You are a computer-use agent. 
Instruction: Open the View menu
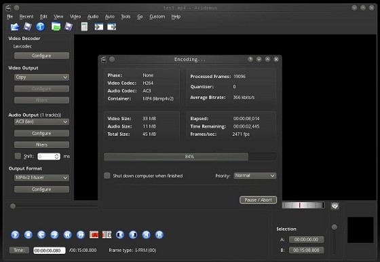coord(58,16)
